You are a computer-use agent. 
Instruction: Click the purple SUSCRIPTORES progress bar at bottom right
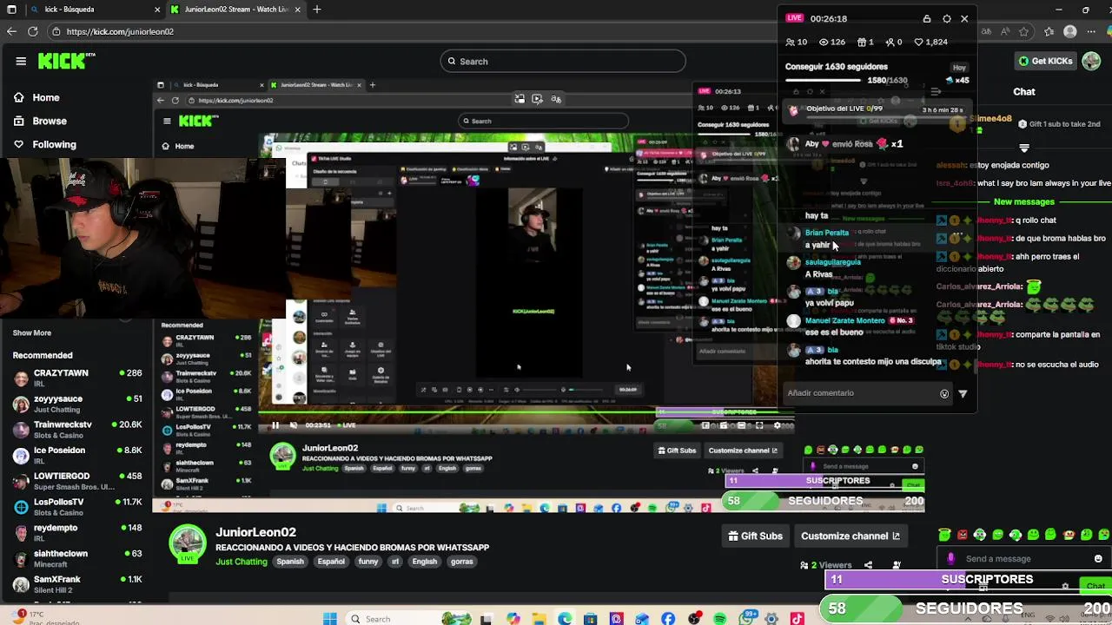[x=967, y=579]
